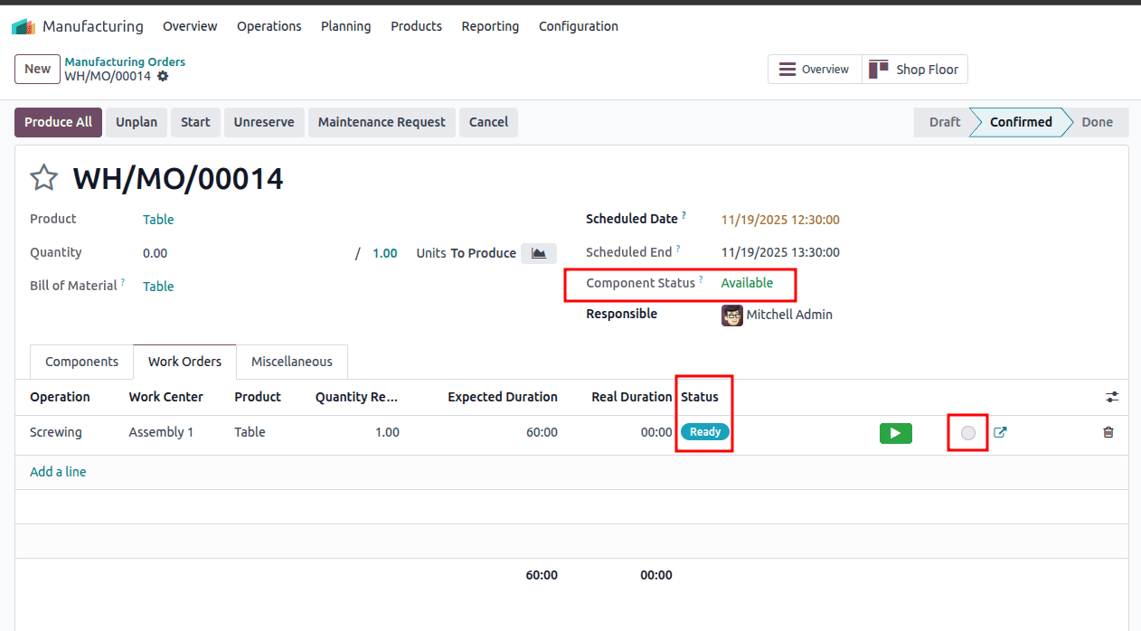Click the Produce All button

(x=58, y=122)
